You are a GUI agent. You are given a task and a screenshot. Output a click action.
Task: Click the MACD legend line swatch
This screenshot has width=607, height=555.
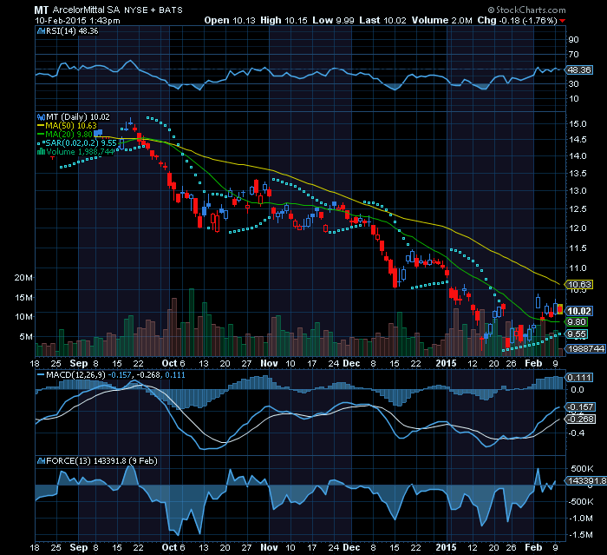[x=41, y=375]
